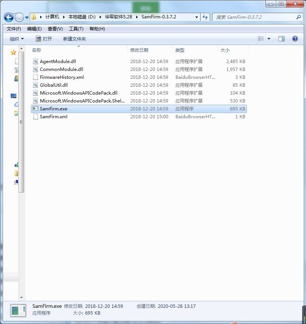The height and width of the screenshot is (324, 306).
Task: Click the blue Back navigation arrow
Action: (x=9, y=17)
